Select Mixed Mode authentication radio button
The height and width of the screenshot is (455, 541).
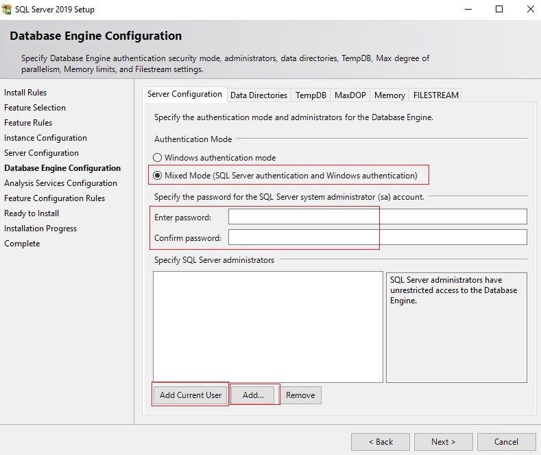(157, 176)
